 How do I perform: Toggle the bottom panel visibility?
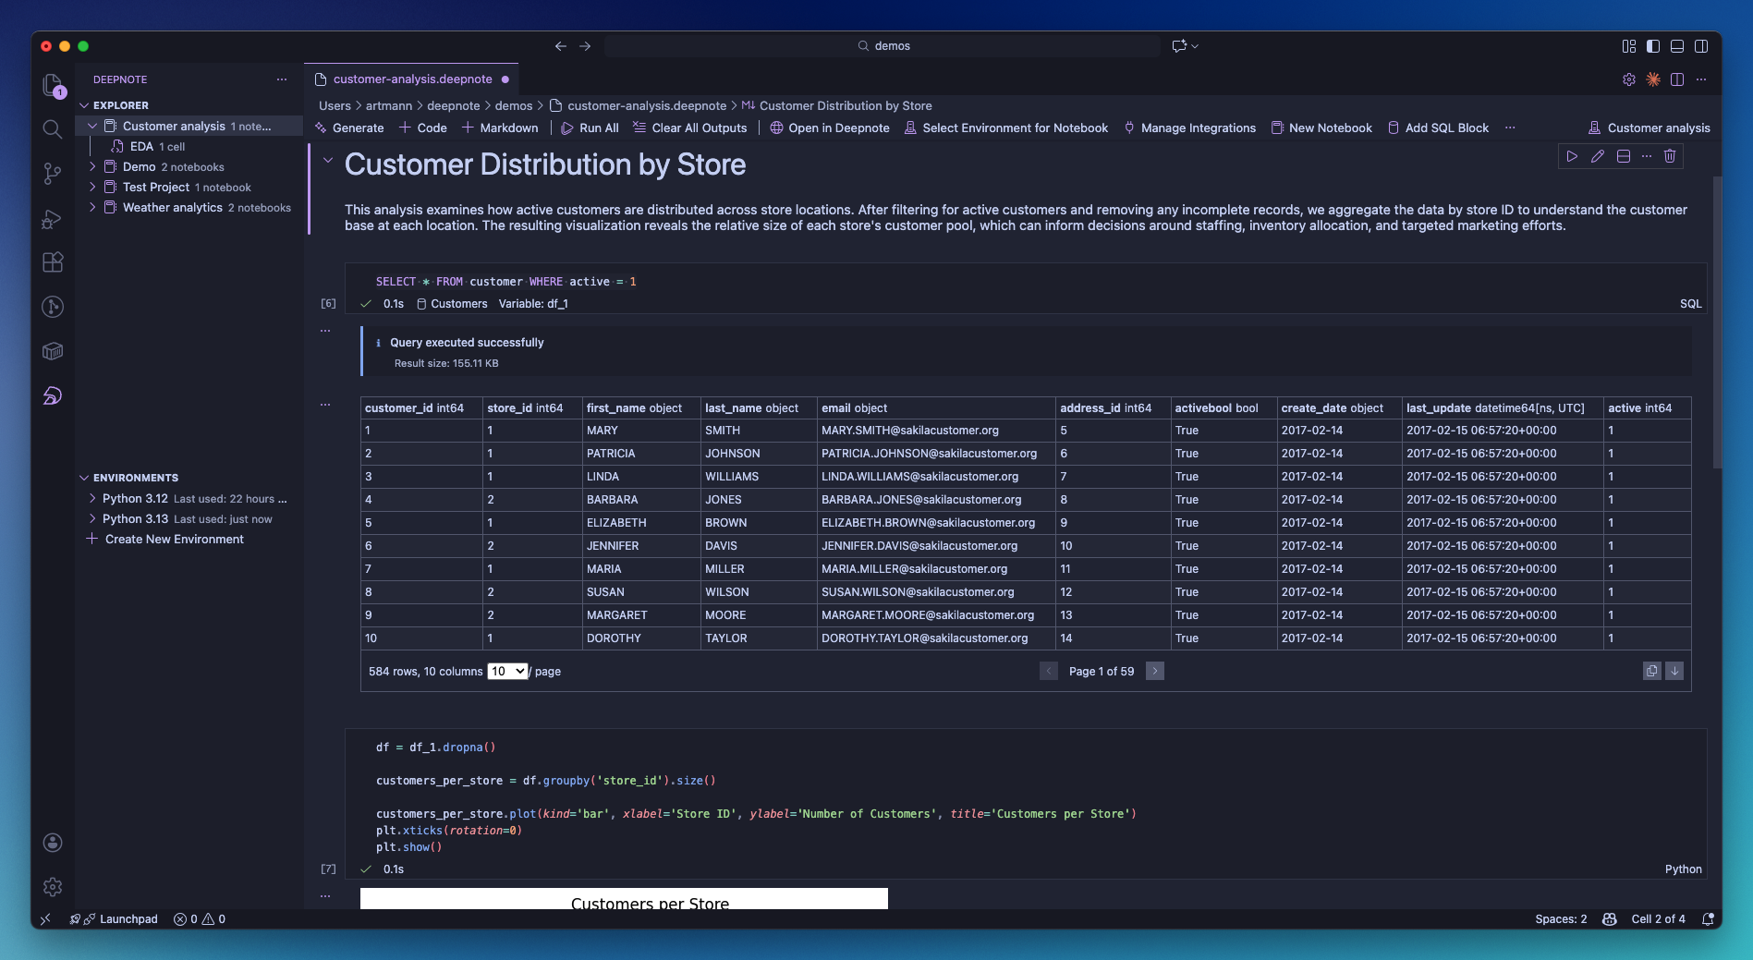coord(1677,46)
